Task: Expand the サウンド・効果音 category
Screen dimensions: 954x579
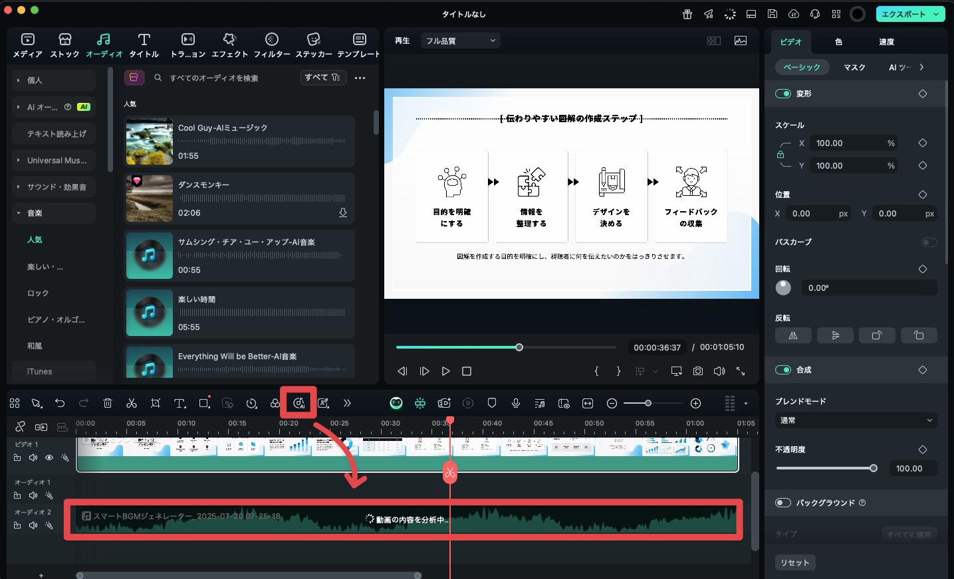Action: [x=19, y=187]
